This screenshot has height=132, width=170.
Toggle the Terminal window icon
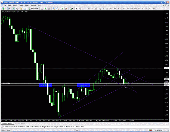[x=25, y=8]
